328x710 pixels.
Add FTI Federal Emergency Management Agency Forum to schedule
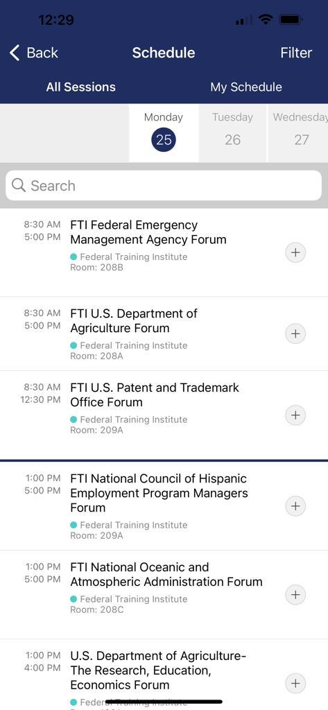[295, 252]
